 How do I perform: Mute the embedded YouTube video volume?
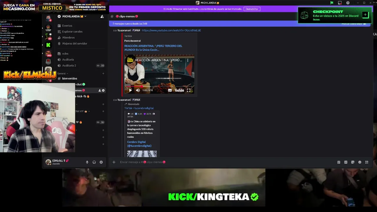[x=138, y=90]
